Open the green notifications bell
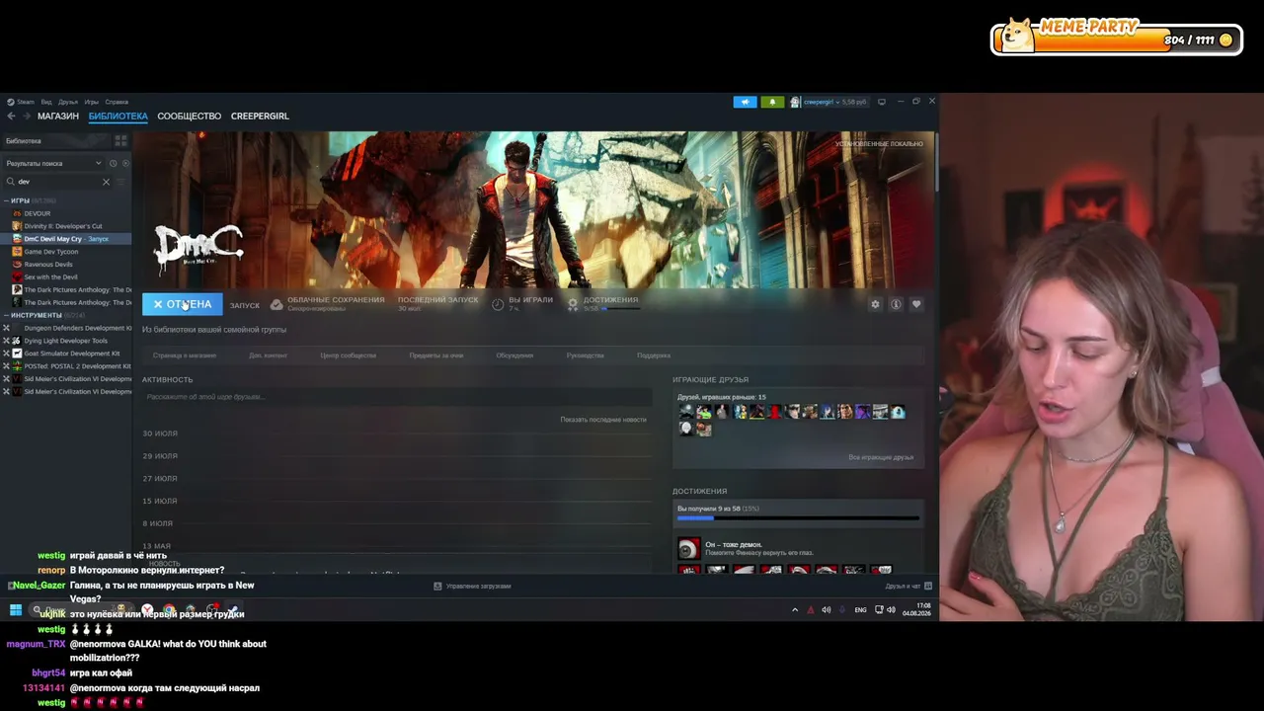Screen dimensions: 1264x711 [x=772, y=102]
